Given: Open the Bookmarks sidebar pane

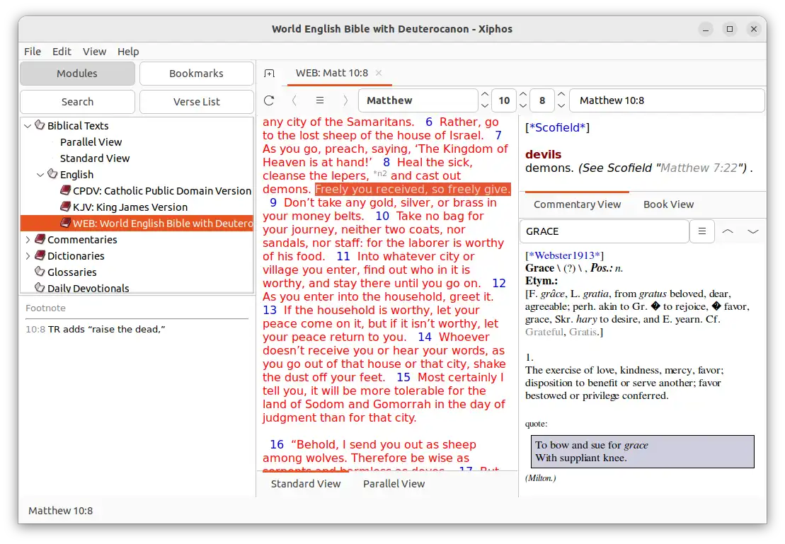Looking at the screenshot, I should [196, 74].
